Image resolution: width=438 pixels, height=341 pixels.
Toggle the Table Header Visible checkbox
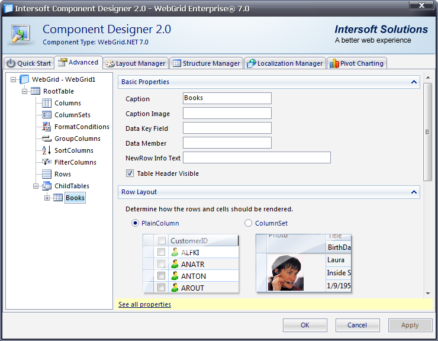[130, 173]
